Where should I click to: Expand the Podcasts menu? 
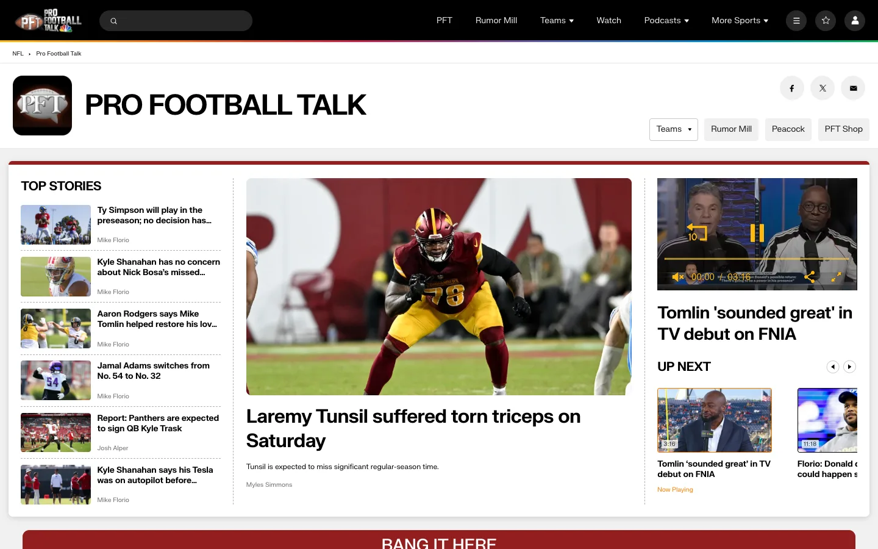point(666,21)
